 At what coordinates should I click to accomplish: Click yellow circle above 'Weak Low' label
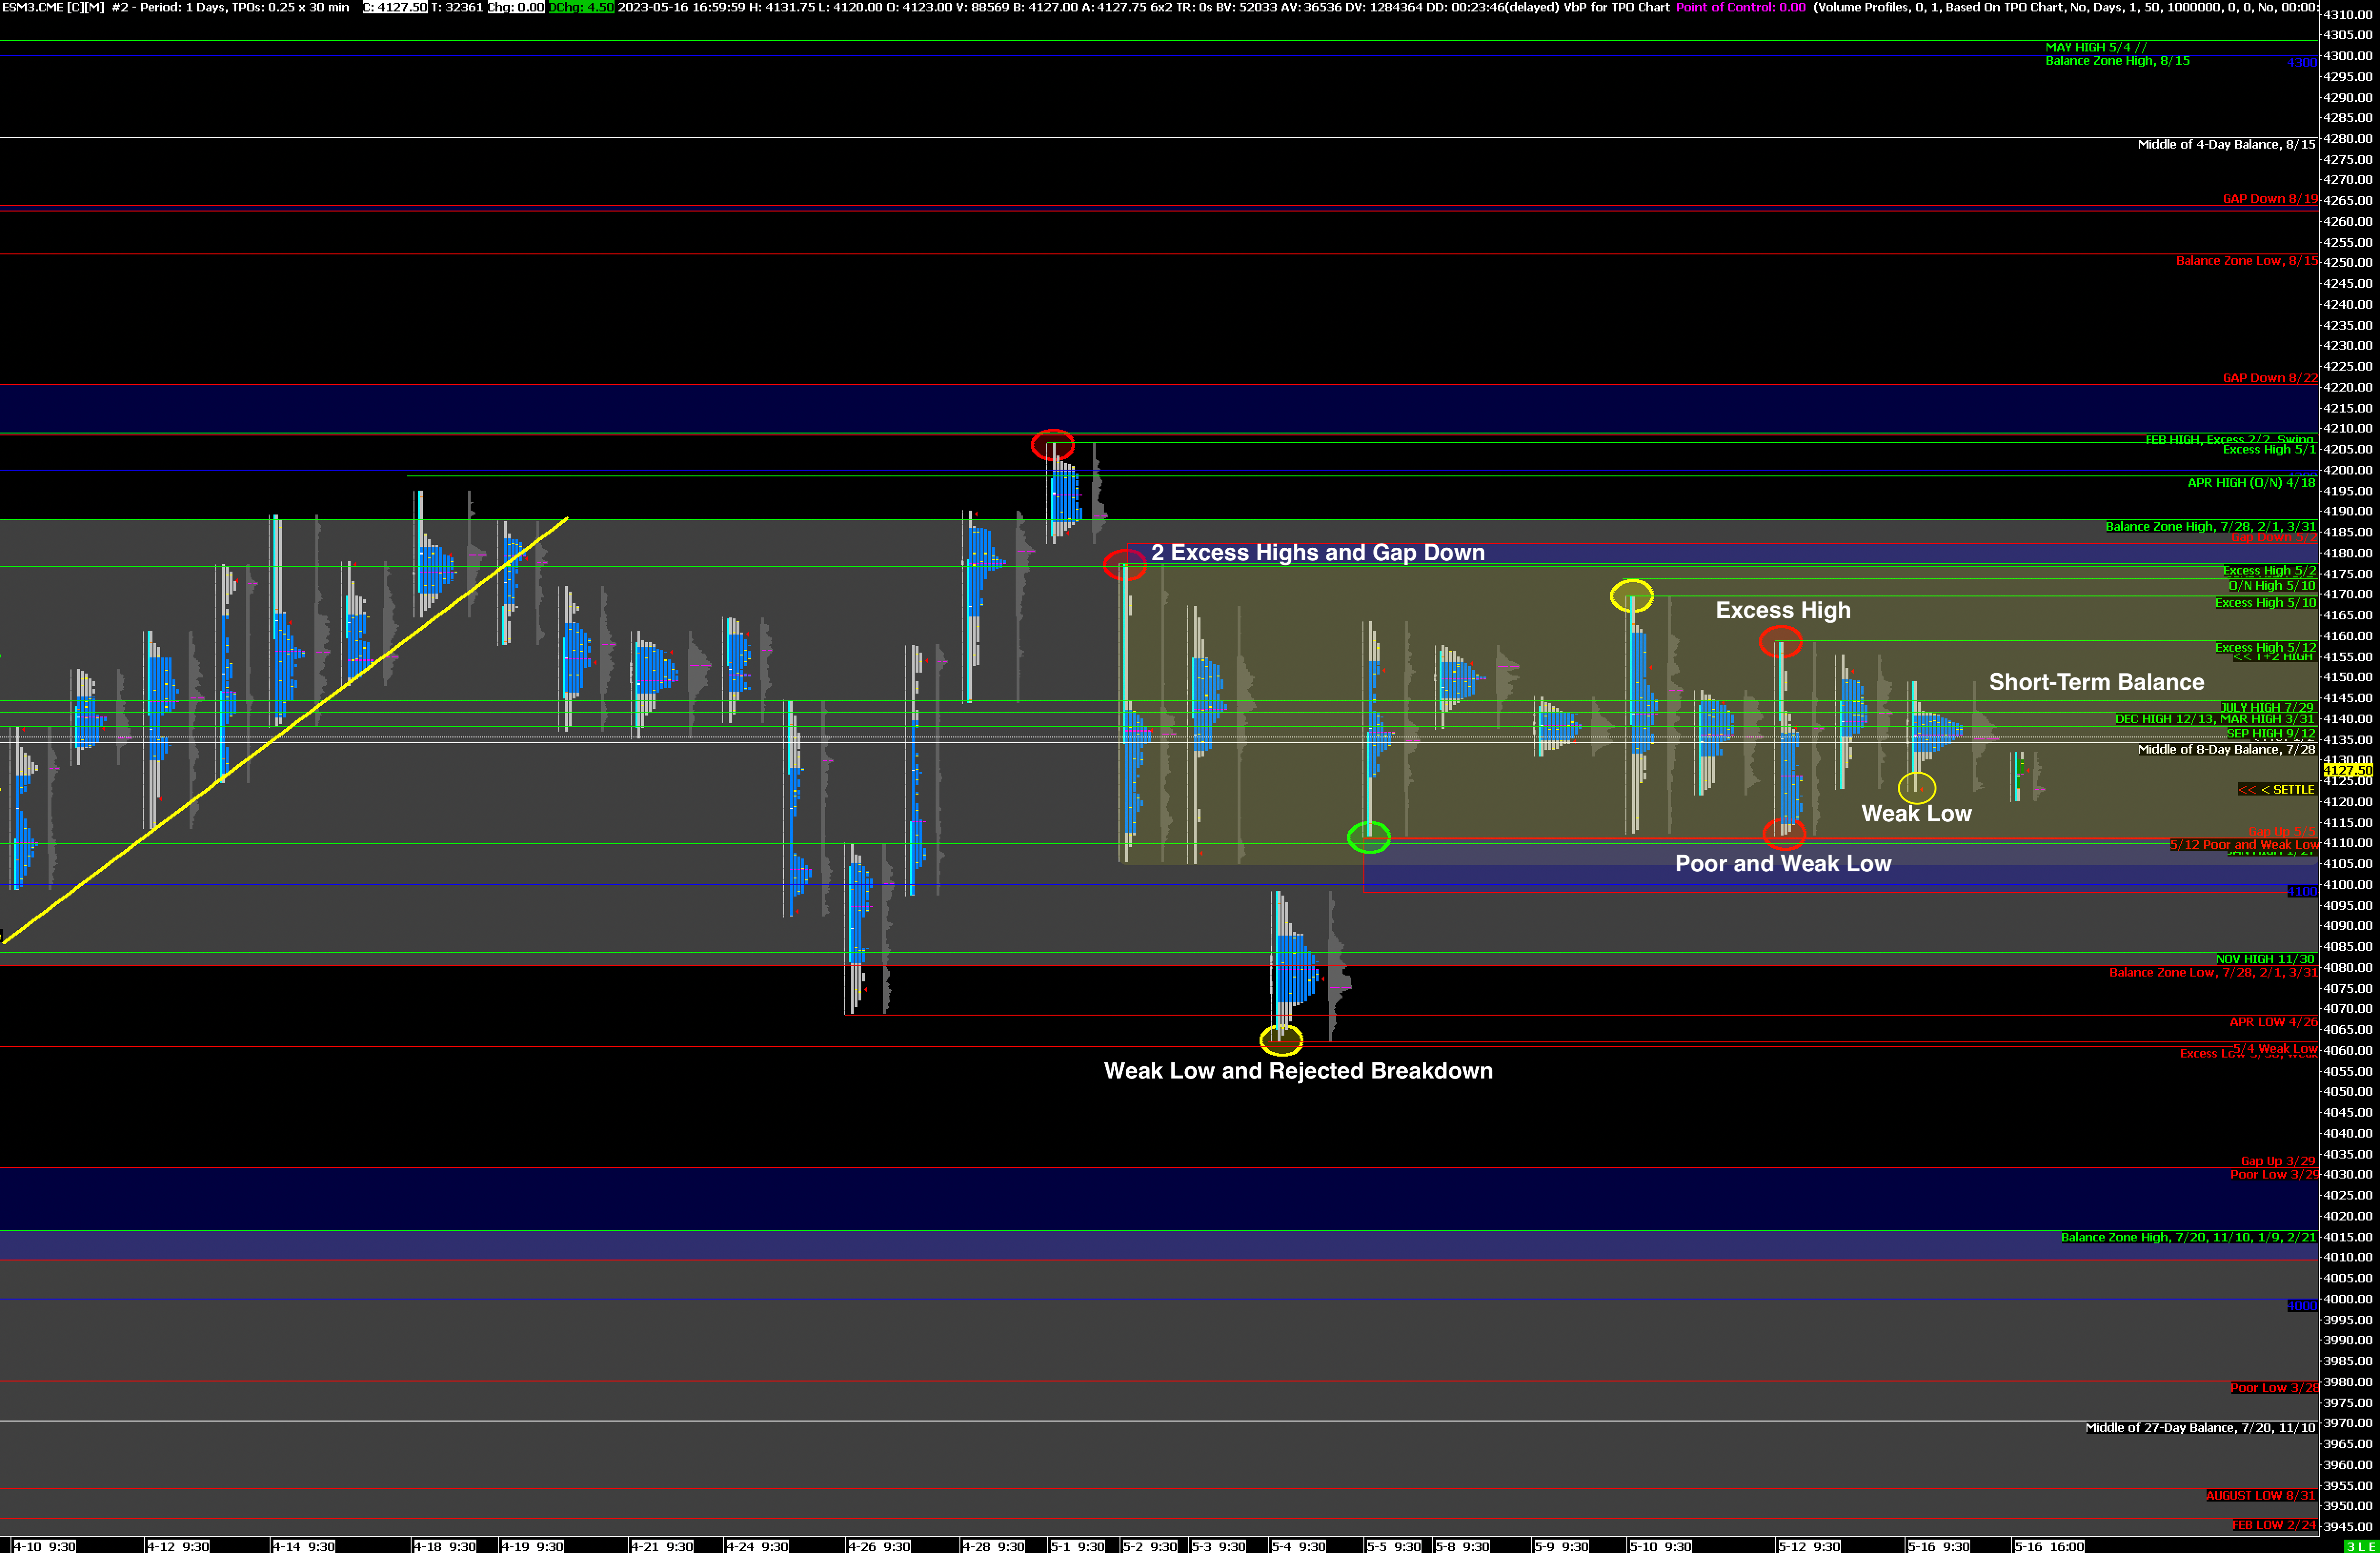point(1916,788)
